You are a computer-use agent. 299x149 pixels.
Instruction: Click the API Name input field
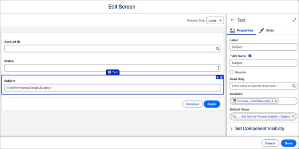pos(263,63)
